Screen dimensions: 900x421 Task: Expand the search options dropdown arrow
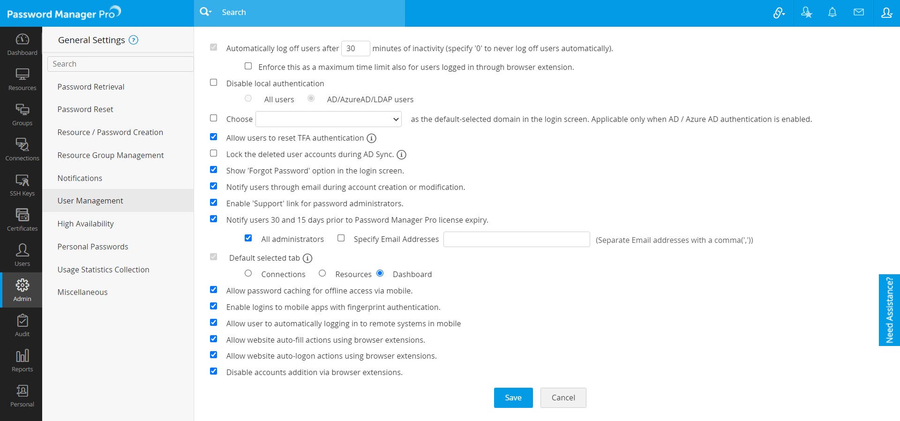210,12
